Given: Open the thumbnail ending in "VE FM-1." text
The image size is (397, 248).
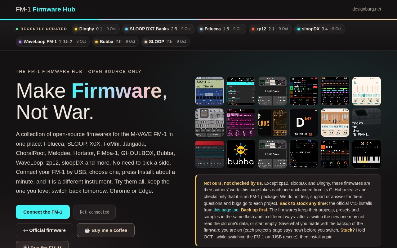Looking at the screenshot, I should pos(367,122).
